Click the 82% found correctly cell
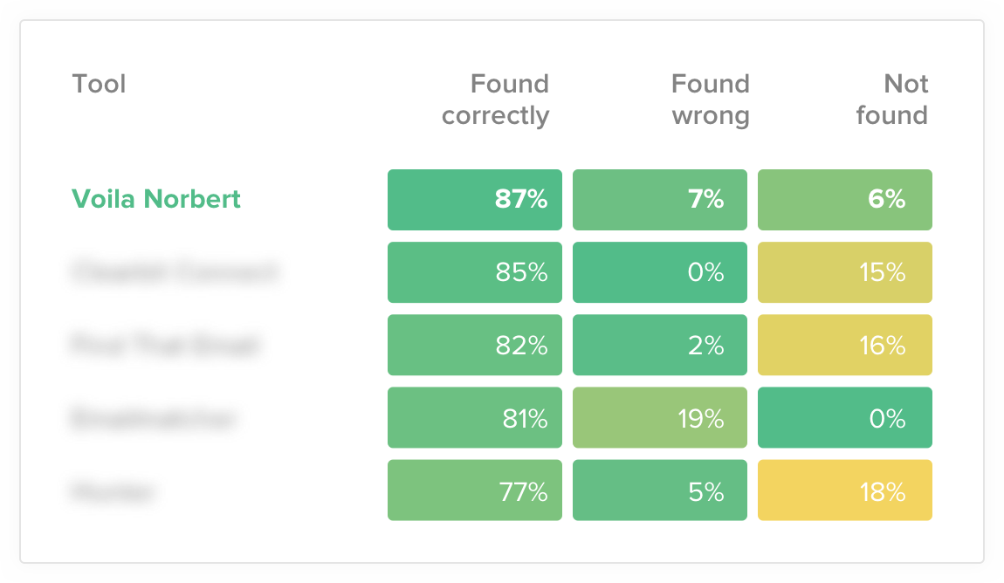 coord(475,345)
